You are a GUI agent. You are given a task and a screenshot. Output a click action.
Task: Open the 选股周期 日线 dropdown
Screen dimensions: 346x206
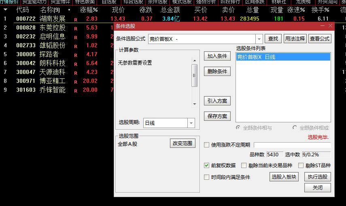coord(191,123)
